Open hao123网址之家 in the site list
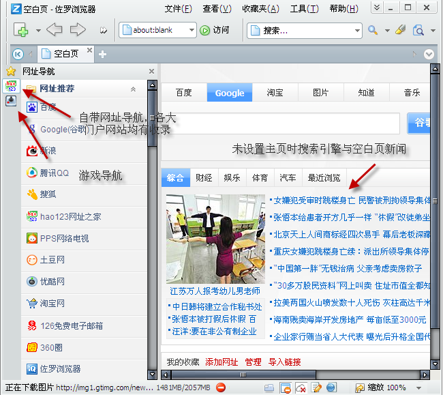443x395 pixels. coord(85,216)
